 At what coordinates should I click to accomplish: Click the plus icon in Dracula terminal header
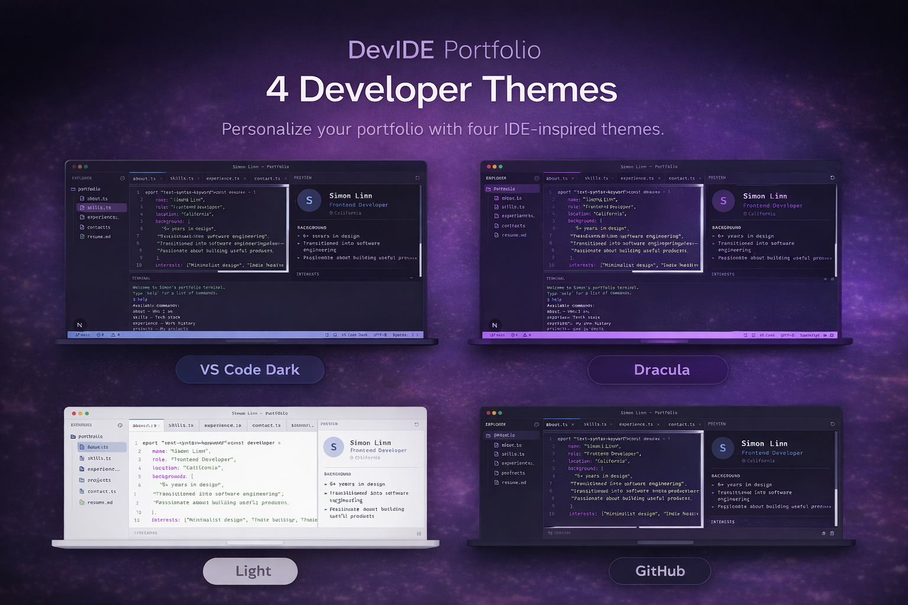coord(825,279)
